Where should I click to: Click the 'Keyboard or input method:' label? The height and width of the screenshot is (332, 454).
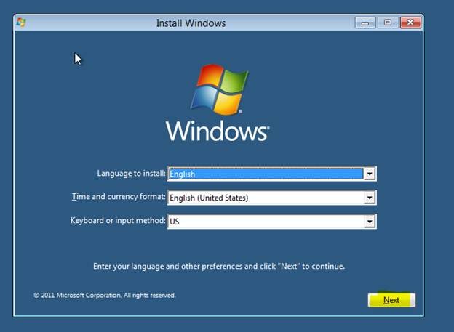(x=118, y=221)
